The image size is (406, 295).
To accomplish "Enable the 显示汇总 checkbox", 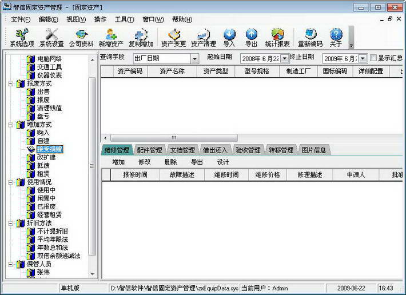I will click(x=373, y=58).
